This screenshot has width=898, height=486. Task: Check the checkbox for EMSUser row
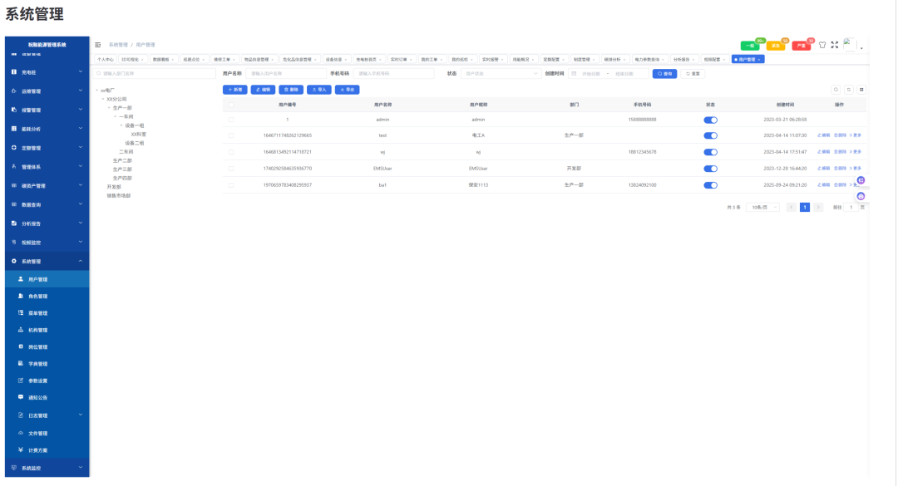(231, 169)
